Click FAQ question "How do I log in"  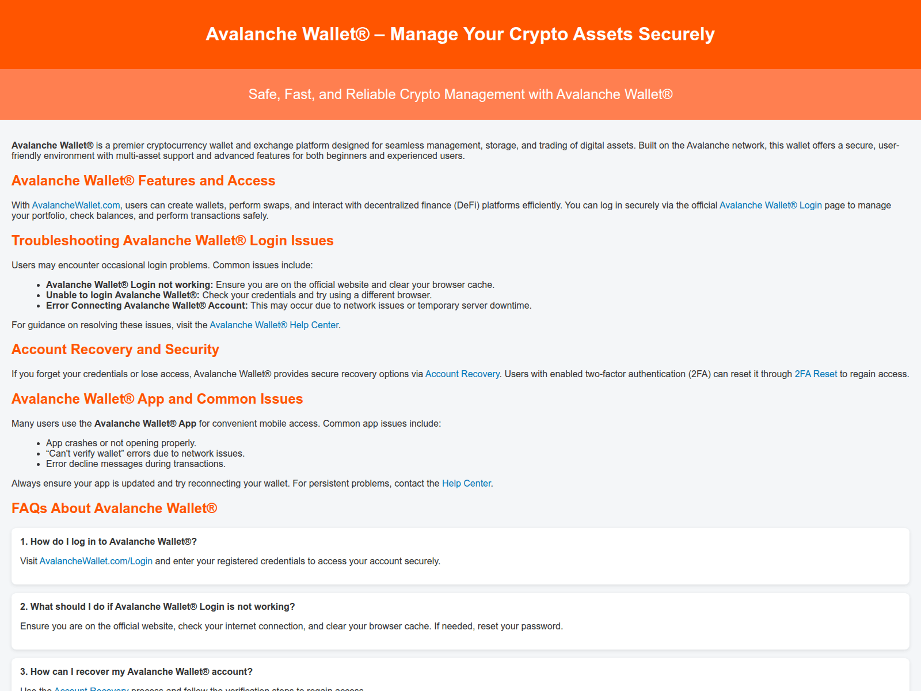[x=108, y=542]
